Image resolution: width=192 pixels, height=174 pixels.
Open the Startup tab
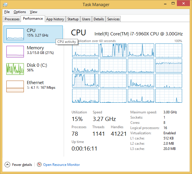[x=73, y=19]
